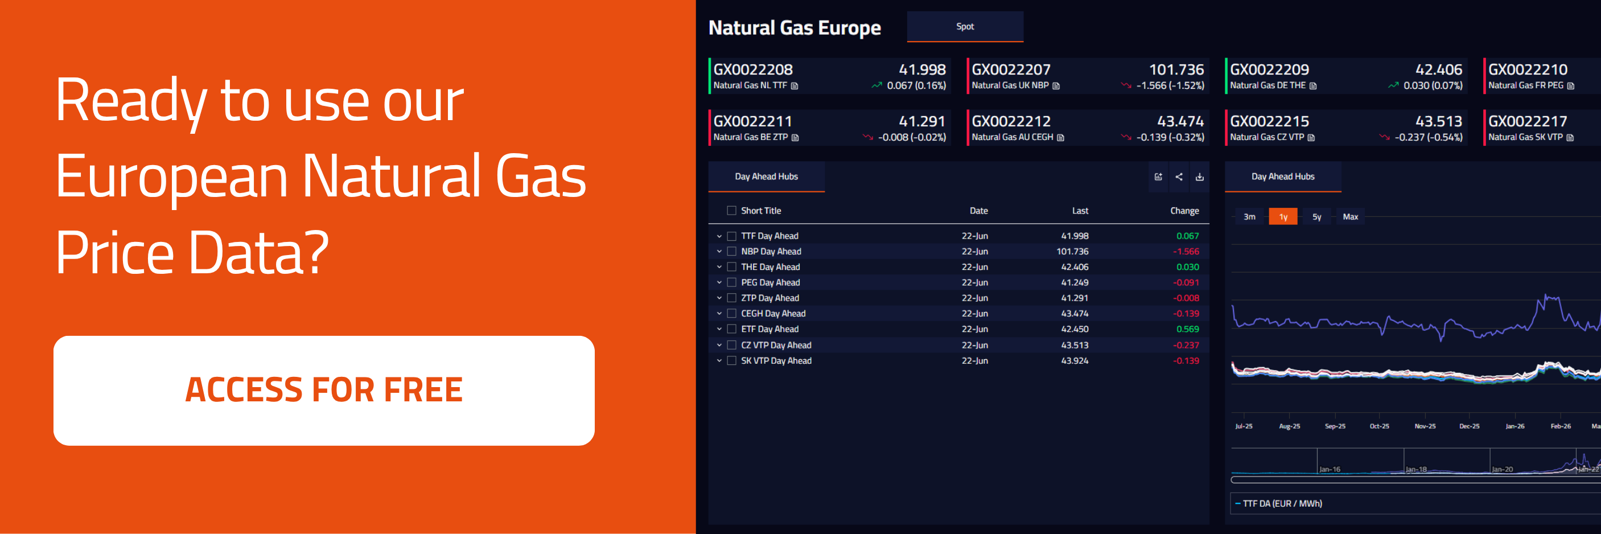Check the TTF Day Ahead row checkbox
Screen dimensions: 1601x534
(731, 236)
